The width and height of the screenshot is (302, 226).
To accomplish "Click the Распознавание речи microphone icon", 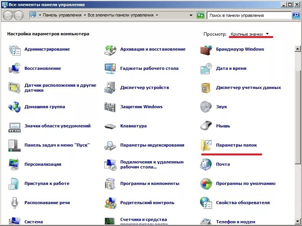I will [15, 203].
